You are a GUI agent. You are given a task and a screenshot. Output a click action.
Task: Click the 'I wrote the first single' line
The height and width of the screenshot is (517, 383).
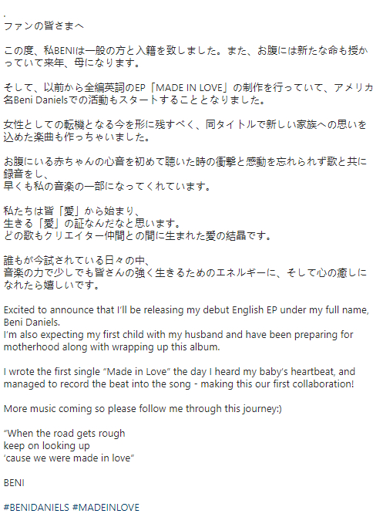180,372
